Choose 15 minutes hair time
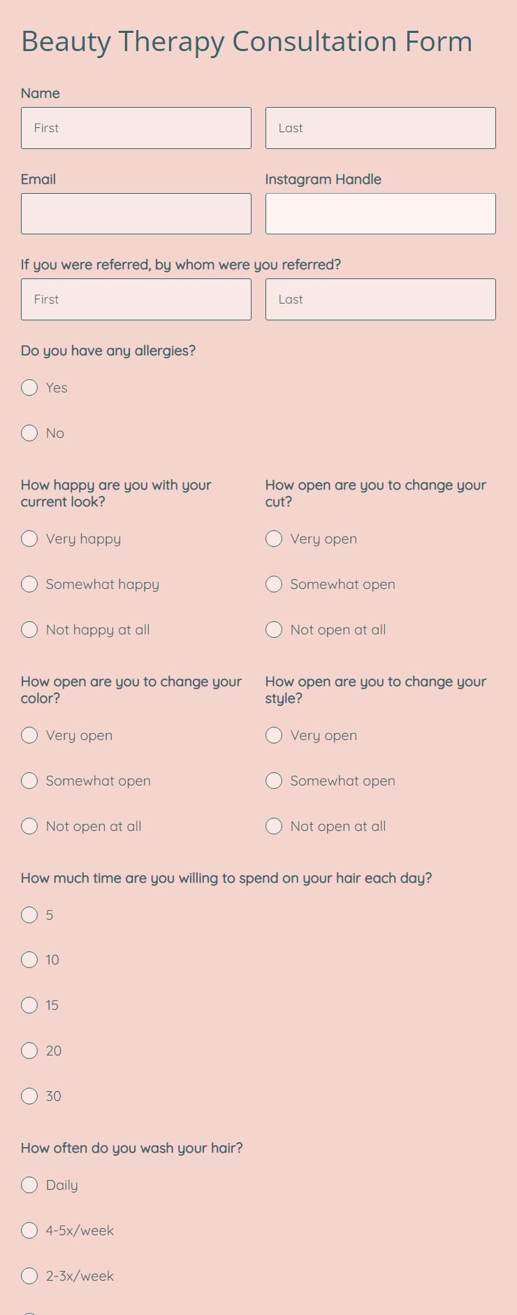This screenshot has height=1315, width=517. coord(29,1005)
